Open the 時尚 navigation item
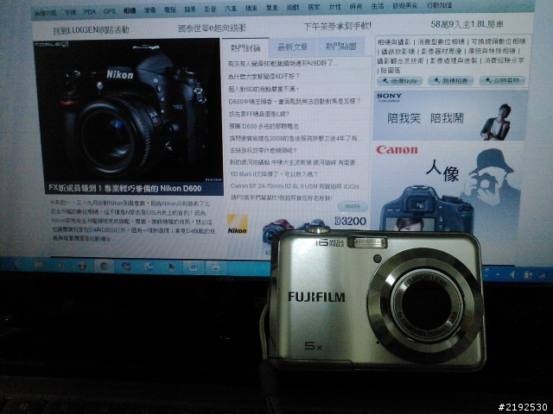The height and width of the screenshot is (414, 553). coord(356,7)
